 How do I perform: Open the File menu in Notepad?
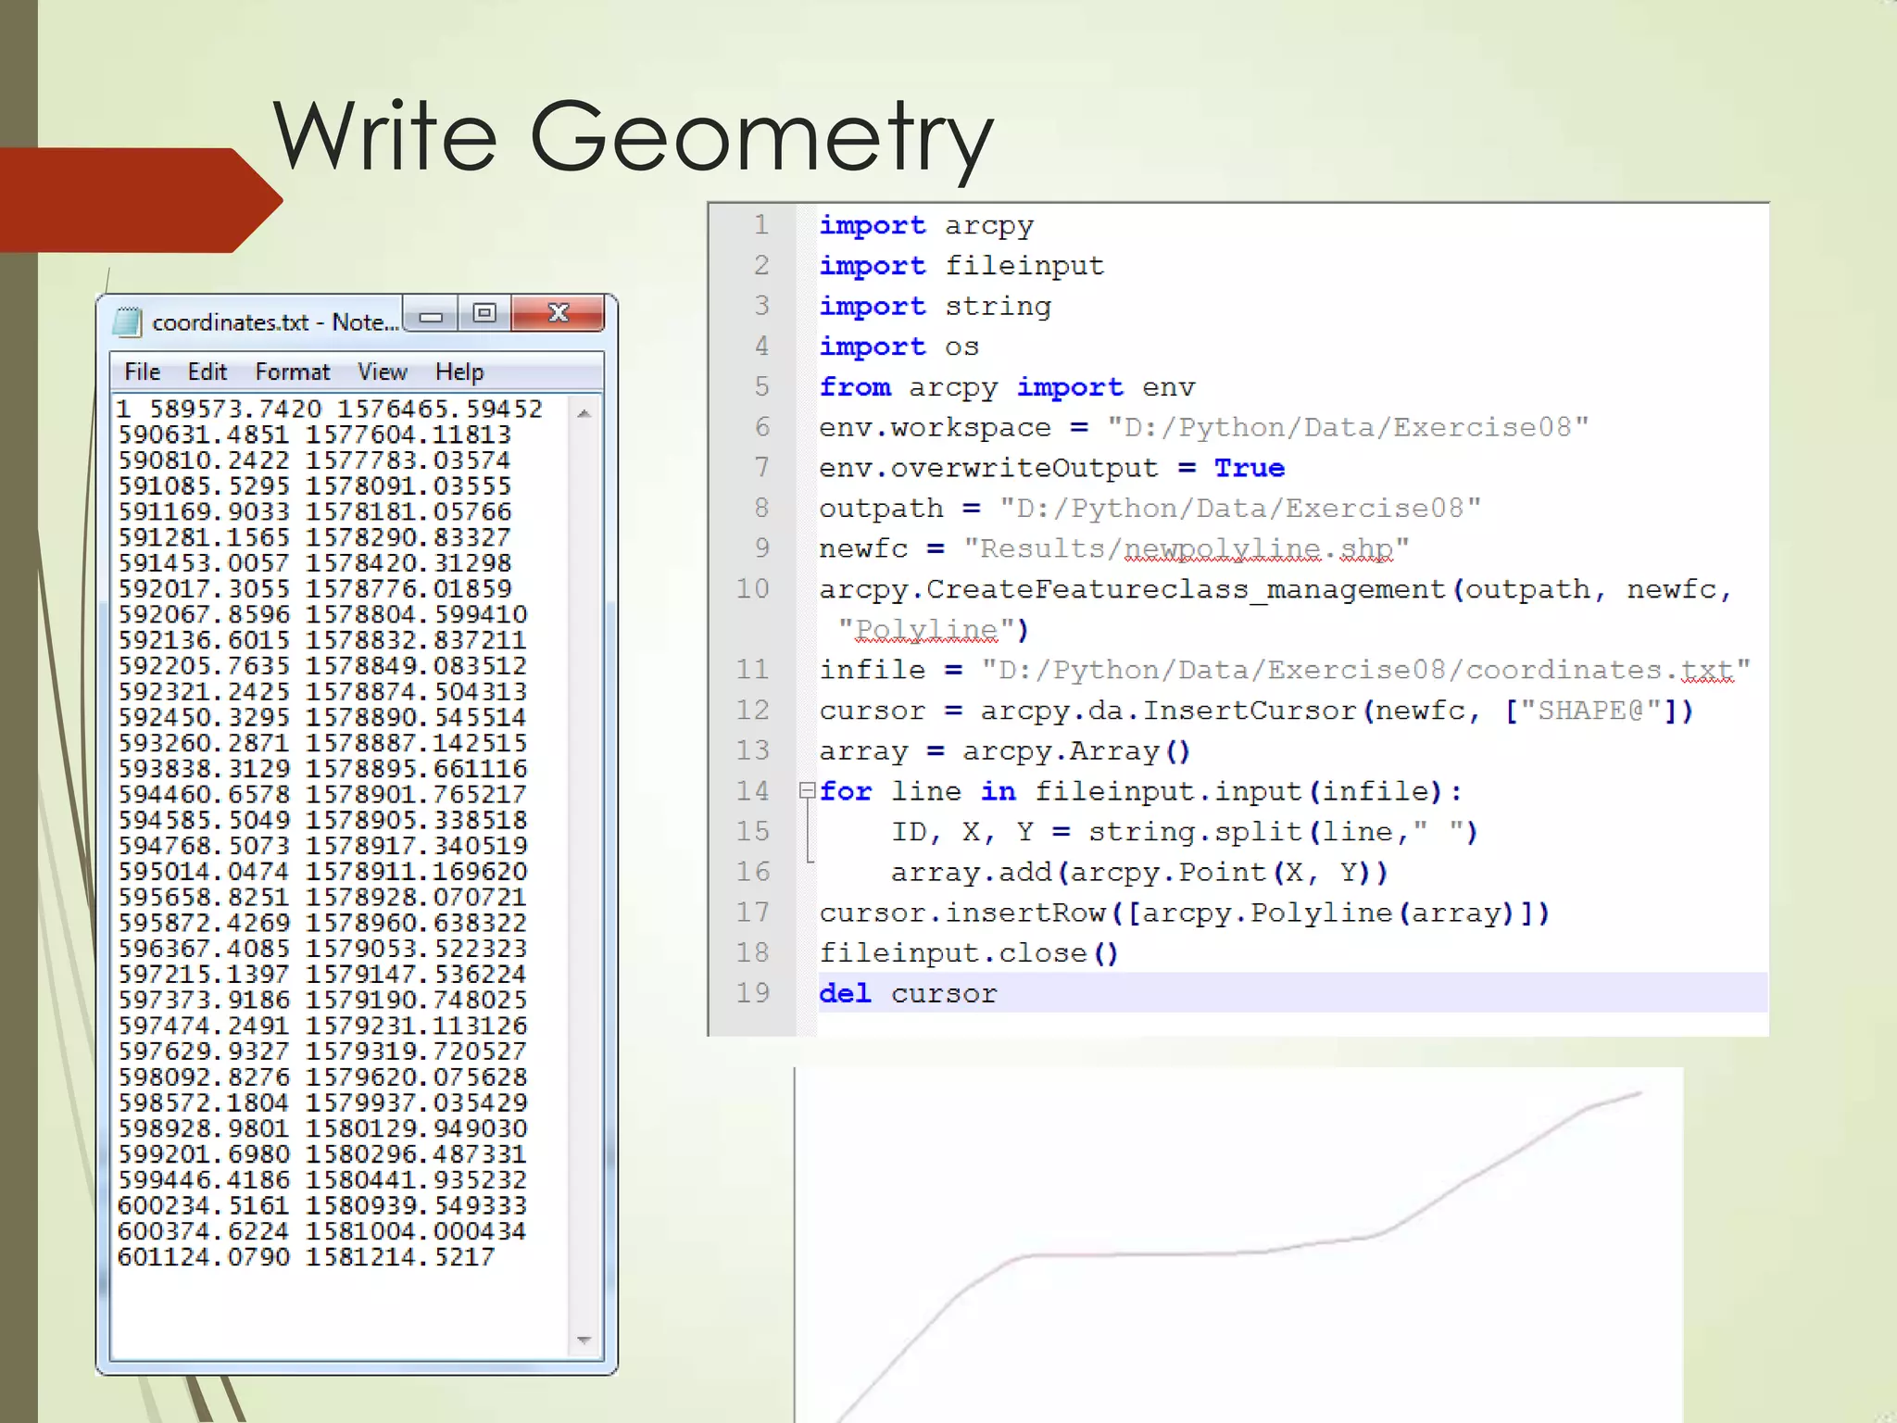point(143,371)
